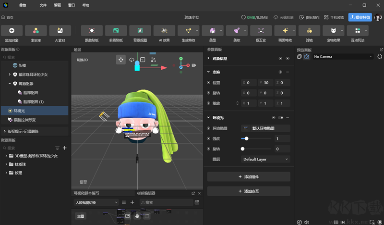Screen dimensions: 384x225
Task: Open the 文件 menu
Action: pos(43,5)
